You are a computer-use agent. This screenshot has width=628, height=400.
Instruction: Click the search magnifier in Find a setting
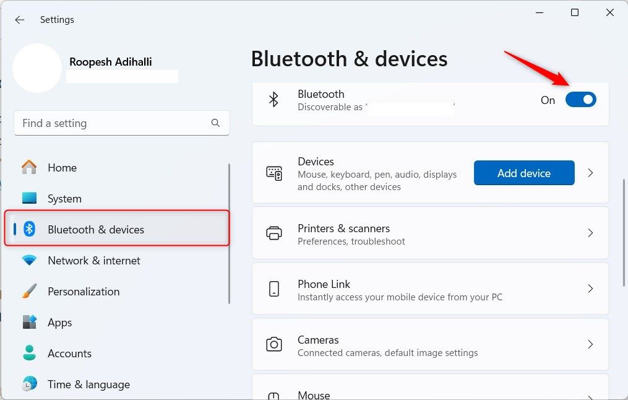coord(215,123)
